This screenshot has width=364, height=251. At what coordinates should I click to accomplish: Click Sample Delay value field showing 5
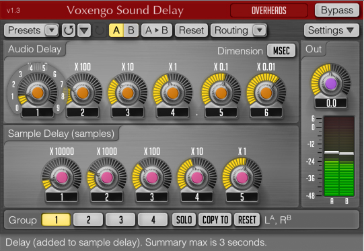pyautogui.click(x=242, y=197)
